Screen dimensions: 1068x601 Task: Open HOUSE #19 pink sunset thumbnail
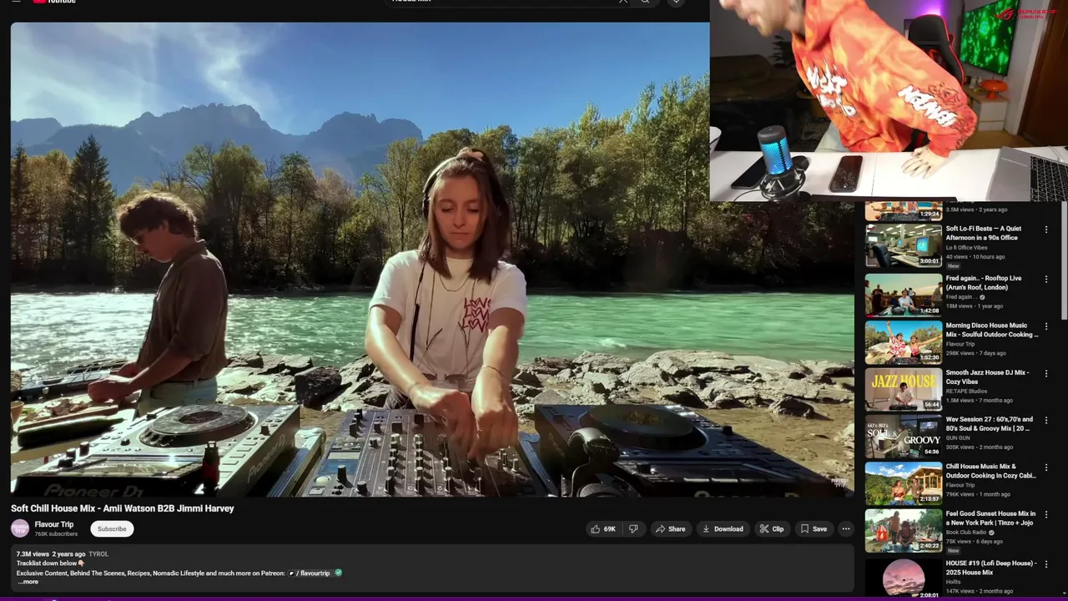tap(904, 578)
